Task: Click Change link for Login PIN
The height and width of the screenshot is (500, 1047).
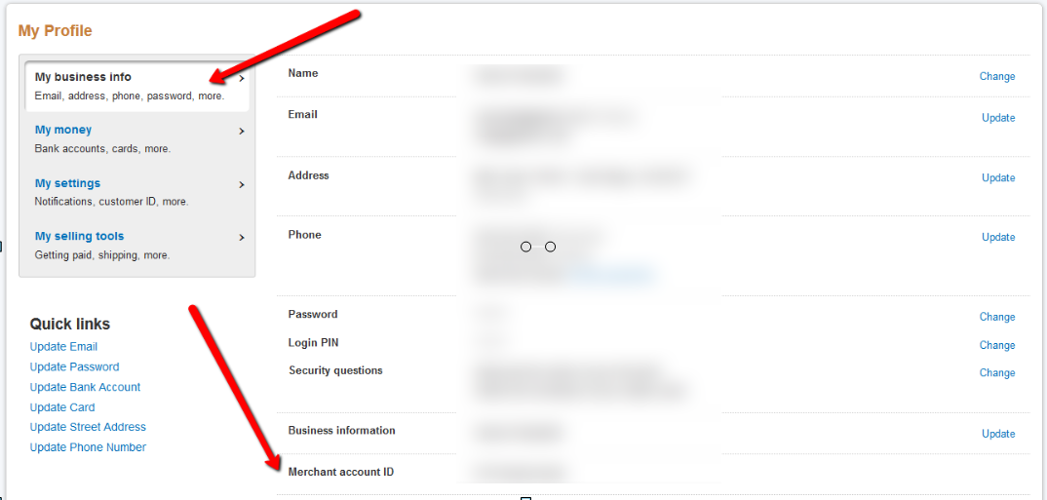Action: point(997,345)
